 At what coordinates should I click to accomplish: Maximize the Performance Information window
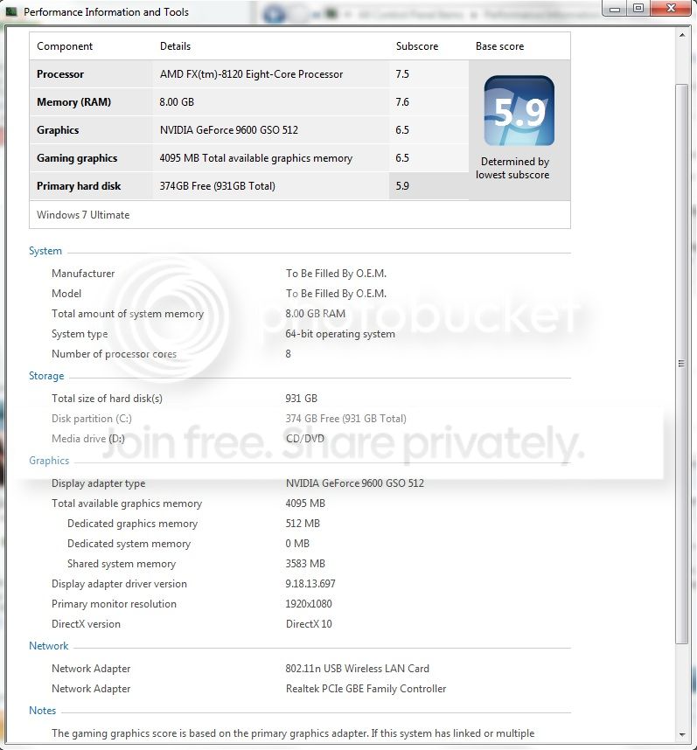(x=638, y=8)
